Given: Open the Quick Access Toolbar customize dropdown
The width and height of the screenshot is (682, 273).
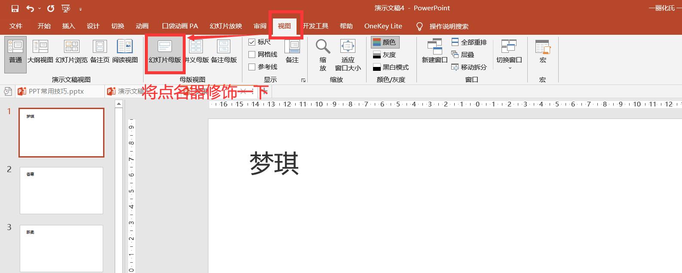Looking at the screenshot, I should (80, 9).
